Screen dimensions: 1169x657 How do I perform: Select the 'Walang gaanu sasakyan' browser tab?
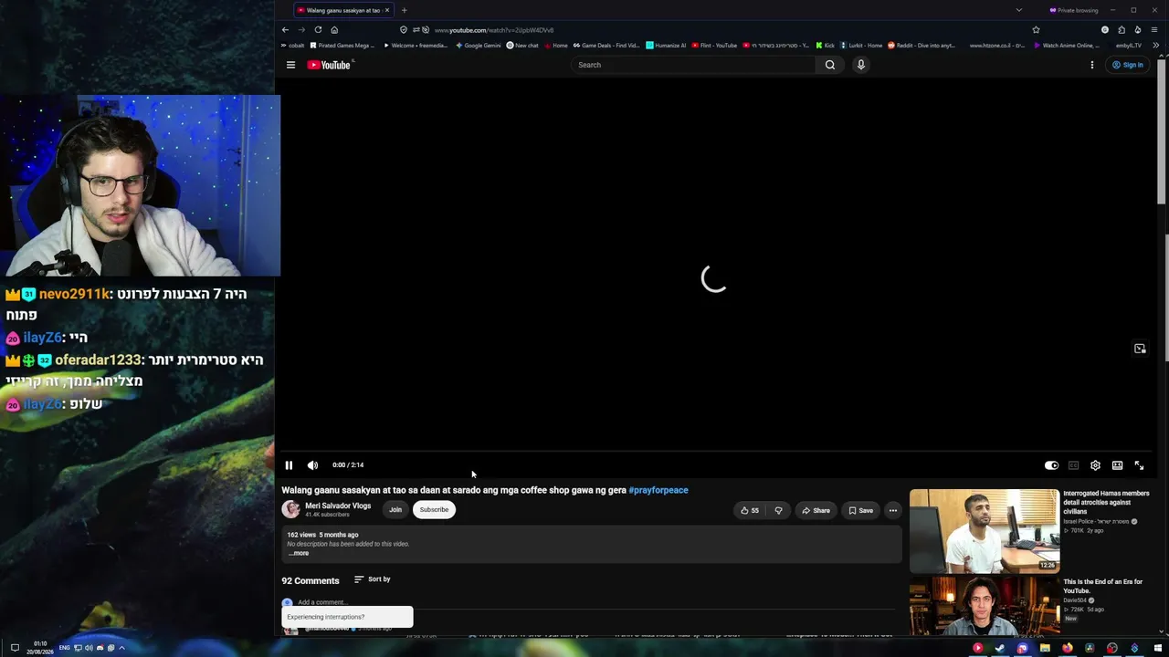click(343, 10)
